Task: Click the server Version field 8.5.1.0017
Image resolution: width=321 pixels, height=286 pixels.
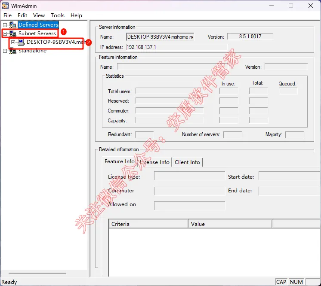Action: [x=250, y=37]
